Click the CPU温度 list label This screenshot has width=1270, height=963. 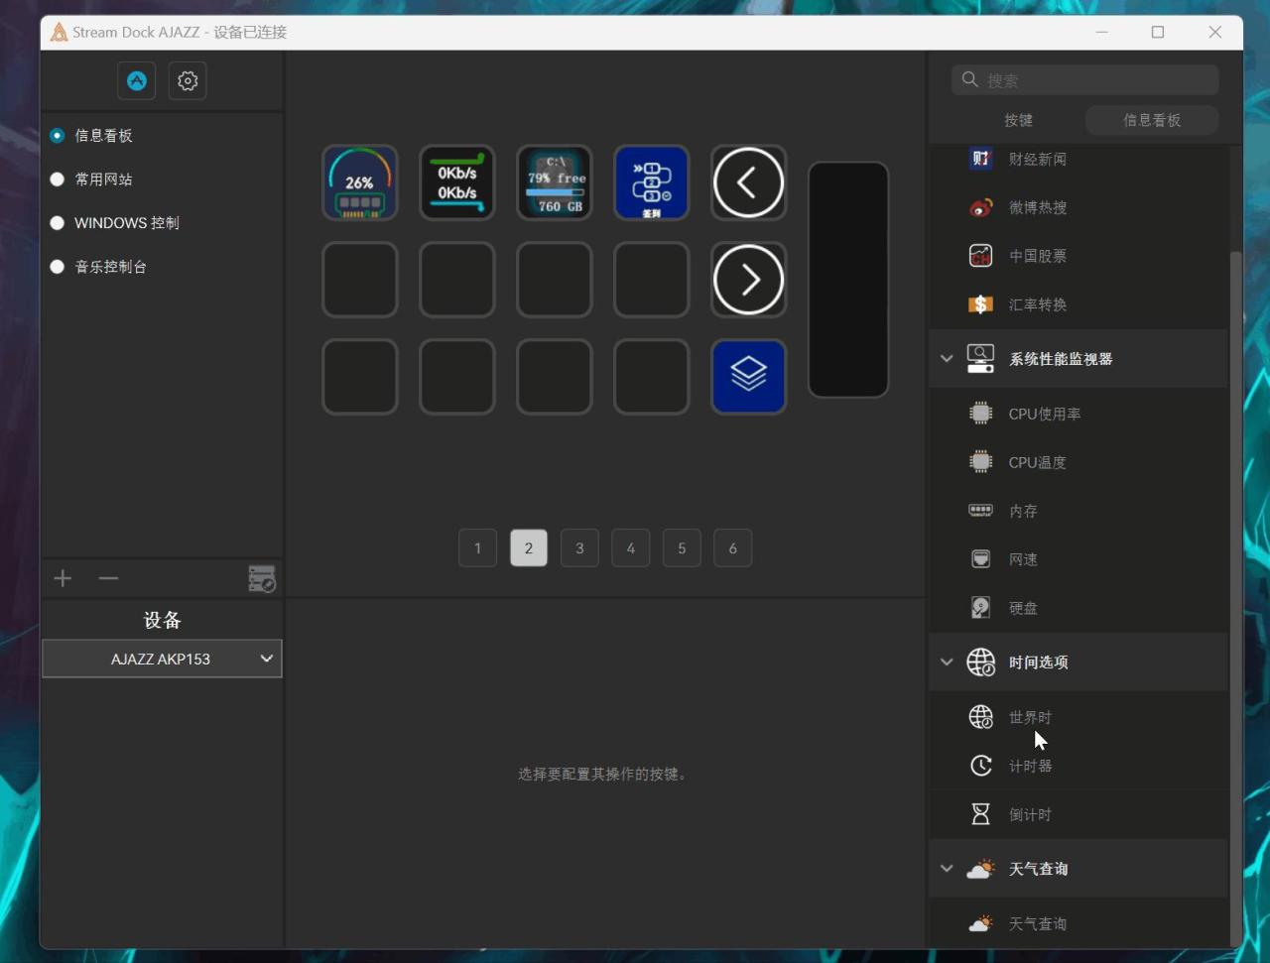click(x=1038, y=462)
